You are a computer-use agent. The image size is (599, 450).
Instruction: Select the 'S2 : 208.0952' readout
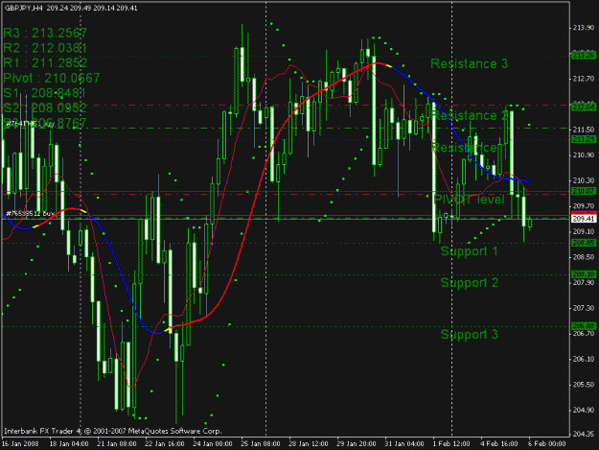click(x=45, y=107)
